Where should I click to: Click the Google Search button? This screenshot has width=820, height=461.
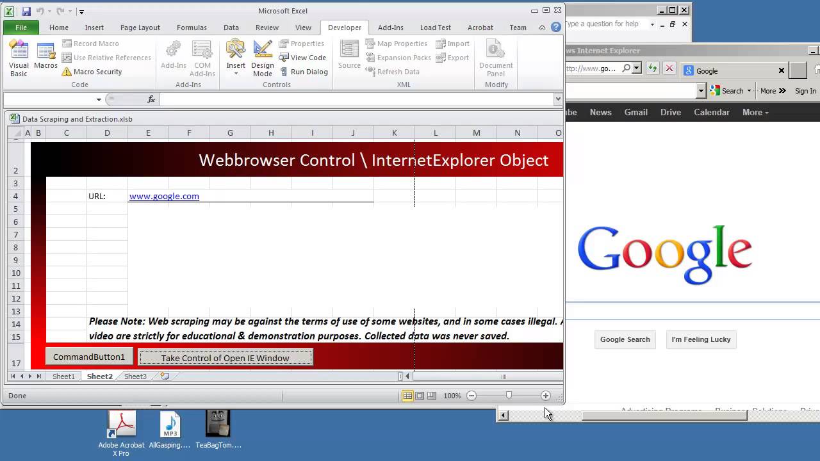pos(625,339)
